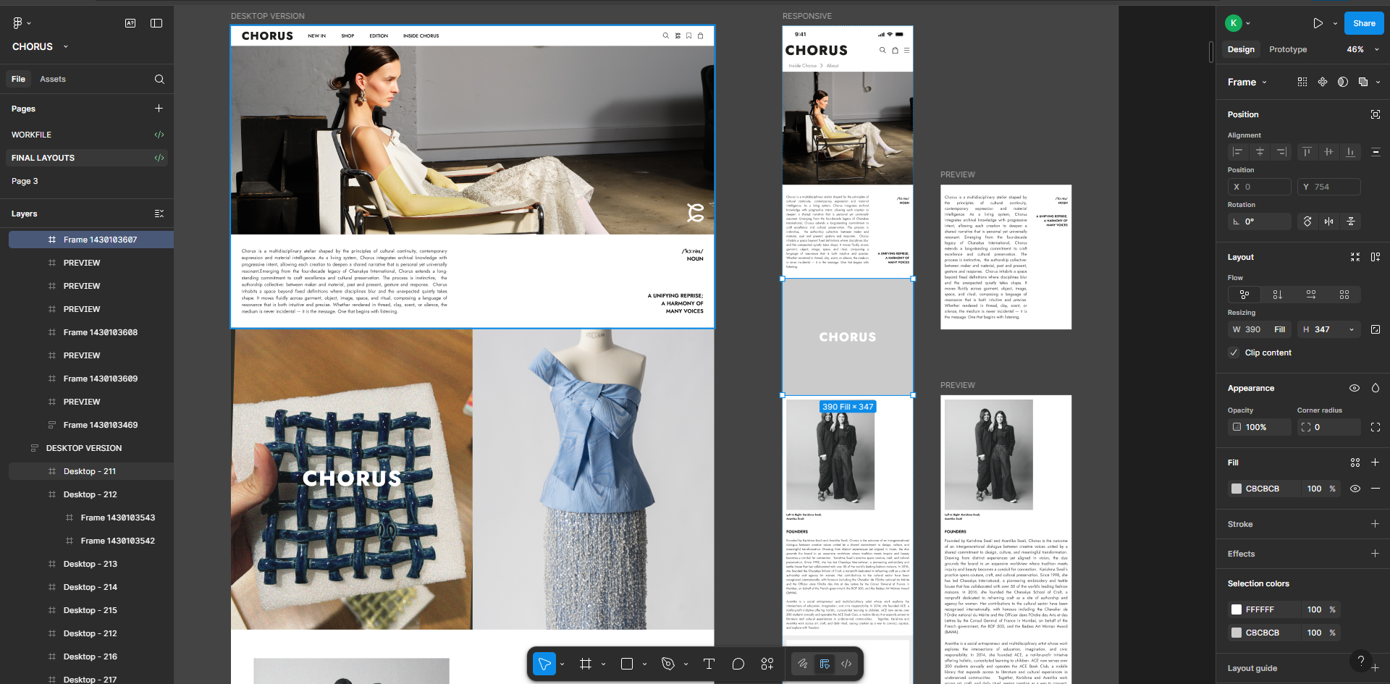The height and width of the screenshot is (684, 1390).
Task: Switch to the Assets tab
Action: [53, 80]
